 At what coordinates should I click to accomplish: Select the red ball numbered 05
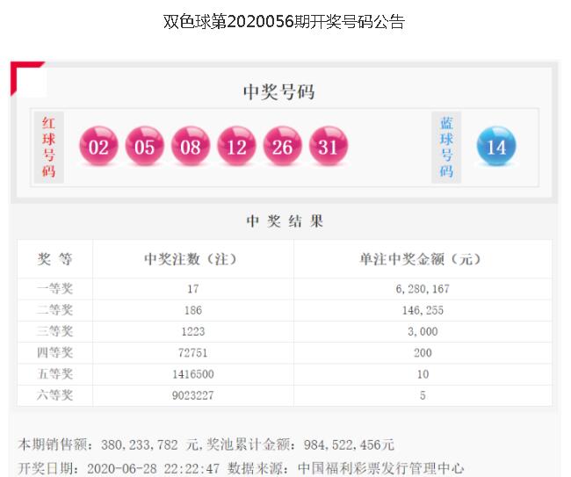pyautogui.click(x=145, y=148)
